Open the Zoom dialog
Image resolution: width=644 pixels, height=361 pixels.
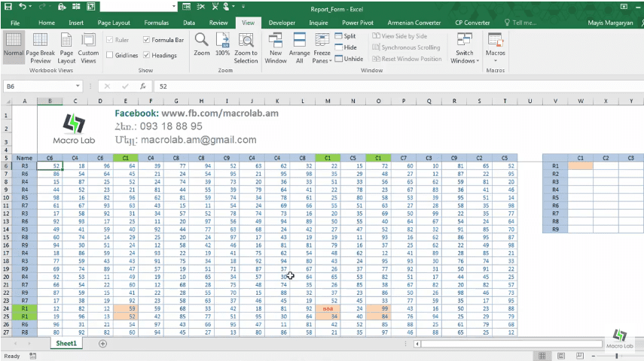tap(201, 44)
